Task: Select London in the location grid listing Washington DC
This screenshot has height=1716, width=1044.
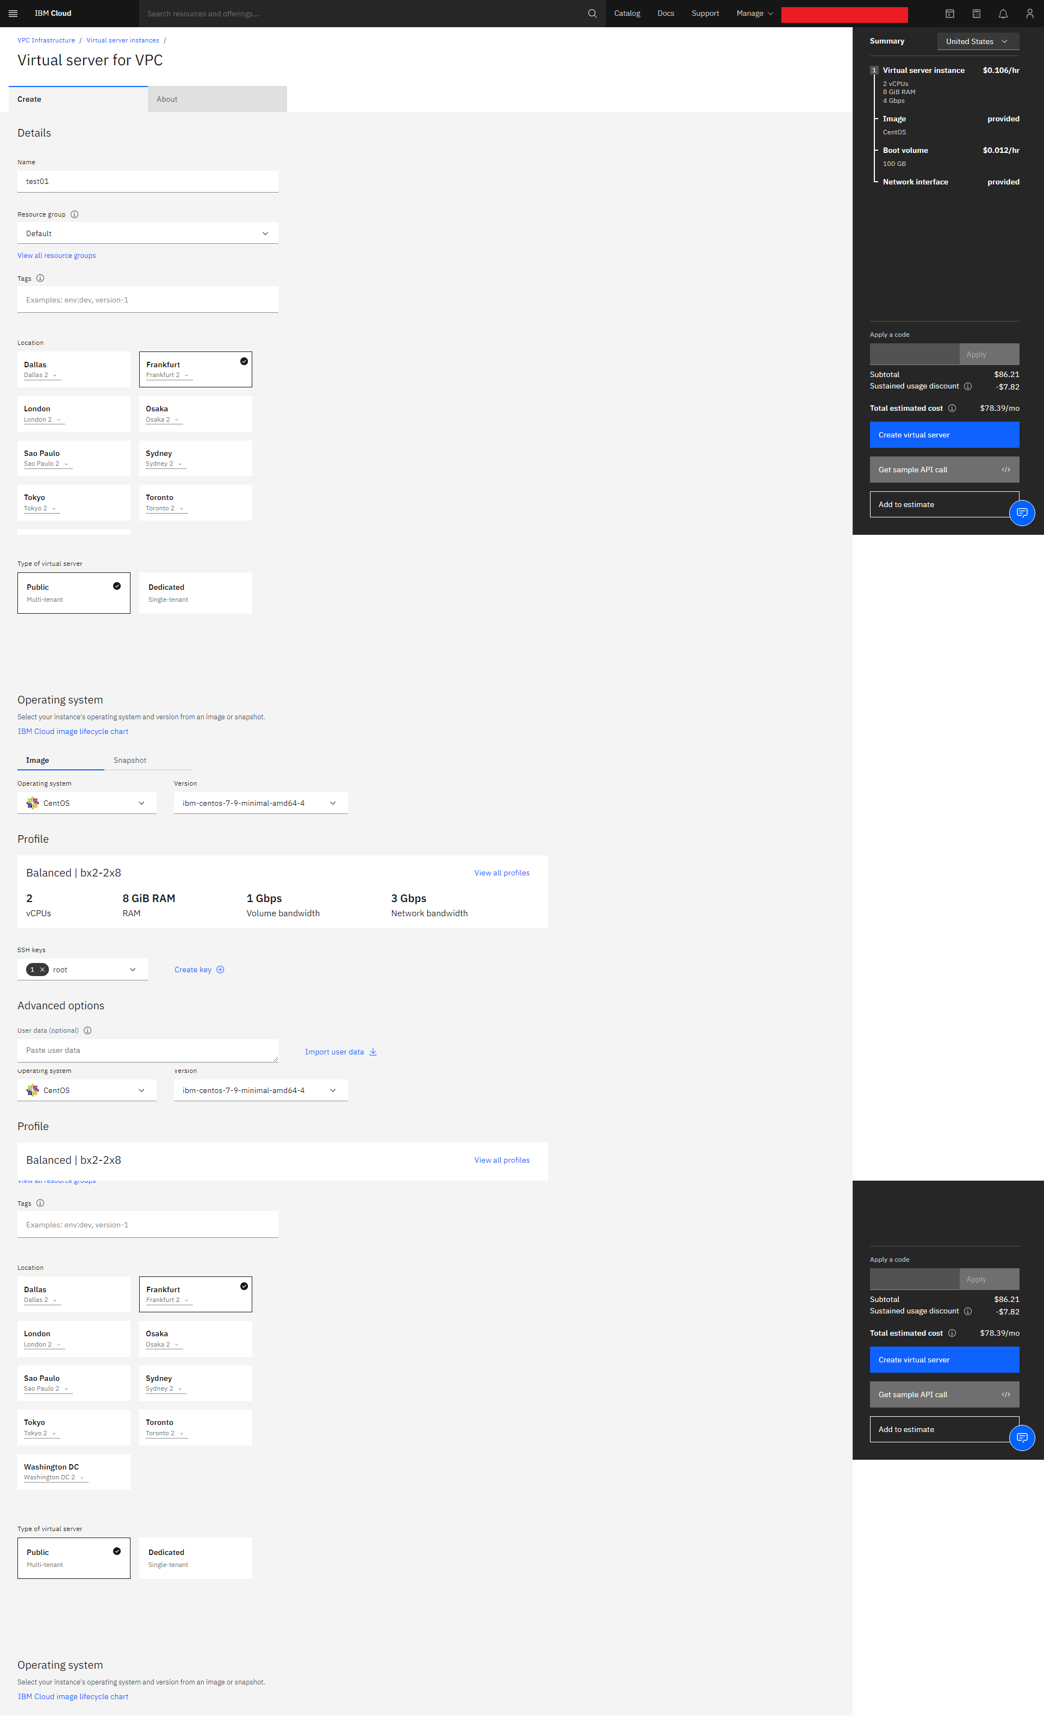Action: click(x=74, y=1338)
